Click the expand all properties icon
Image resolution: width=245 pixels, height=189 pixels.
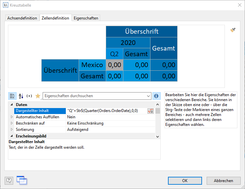point(29,96)
